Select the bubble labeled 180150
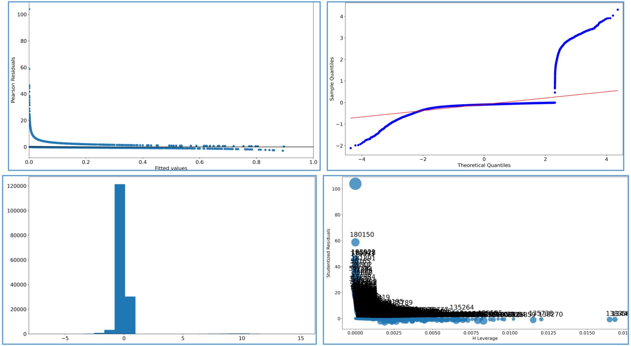The width and height of the screenshot is (631, 346). [355, 242]
